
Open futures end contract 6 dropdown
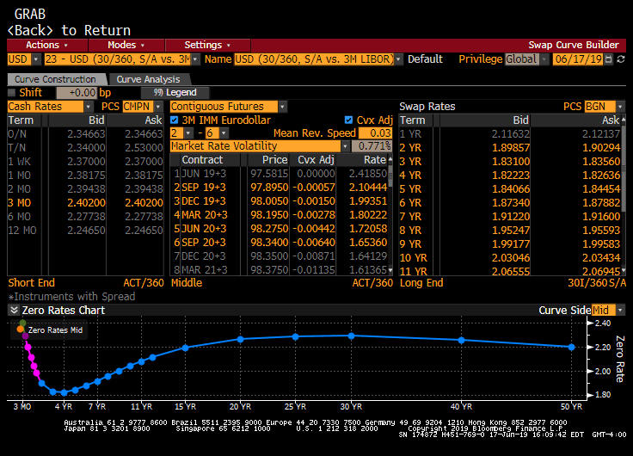[224, 133]
